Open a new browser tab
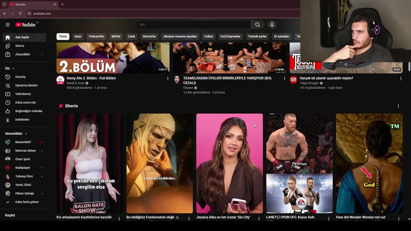The height and width of the screenshot is (231, 411). pyautogui.click(x=62, y=4)
